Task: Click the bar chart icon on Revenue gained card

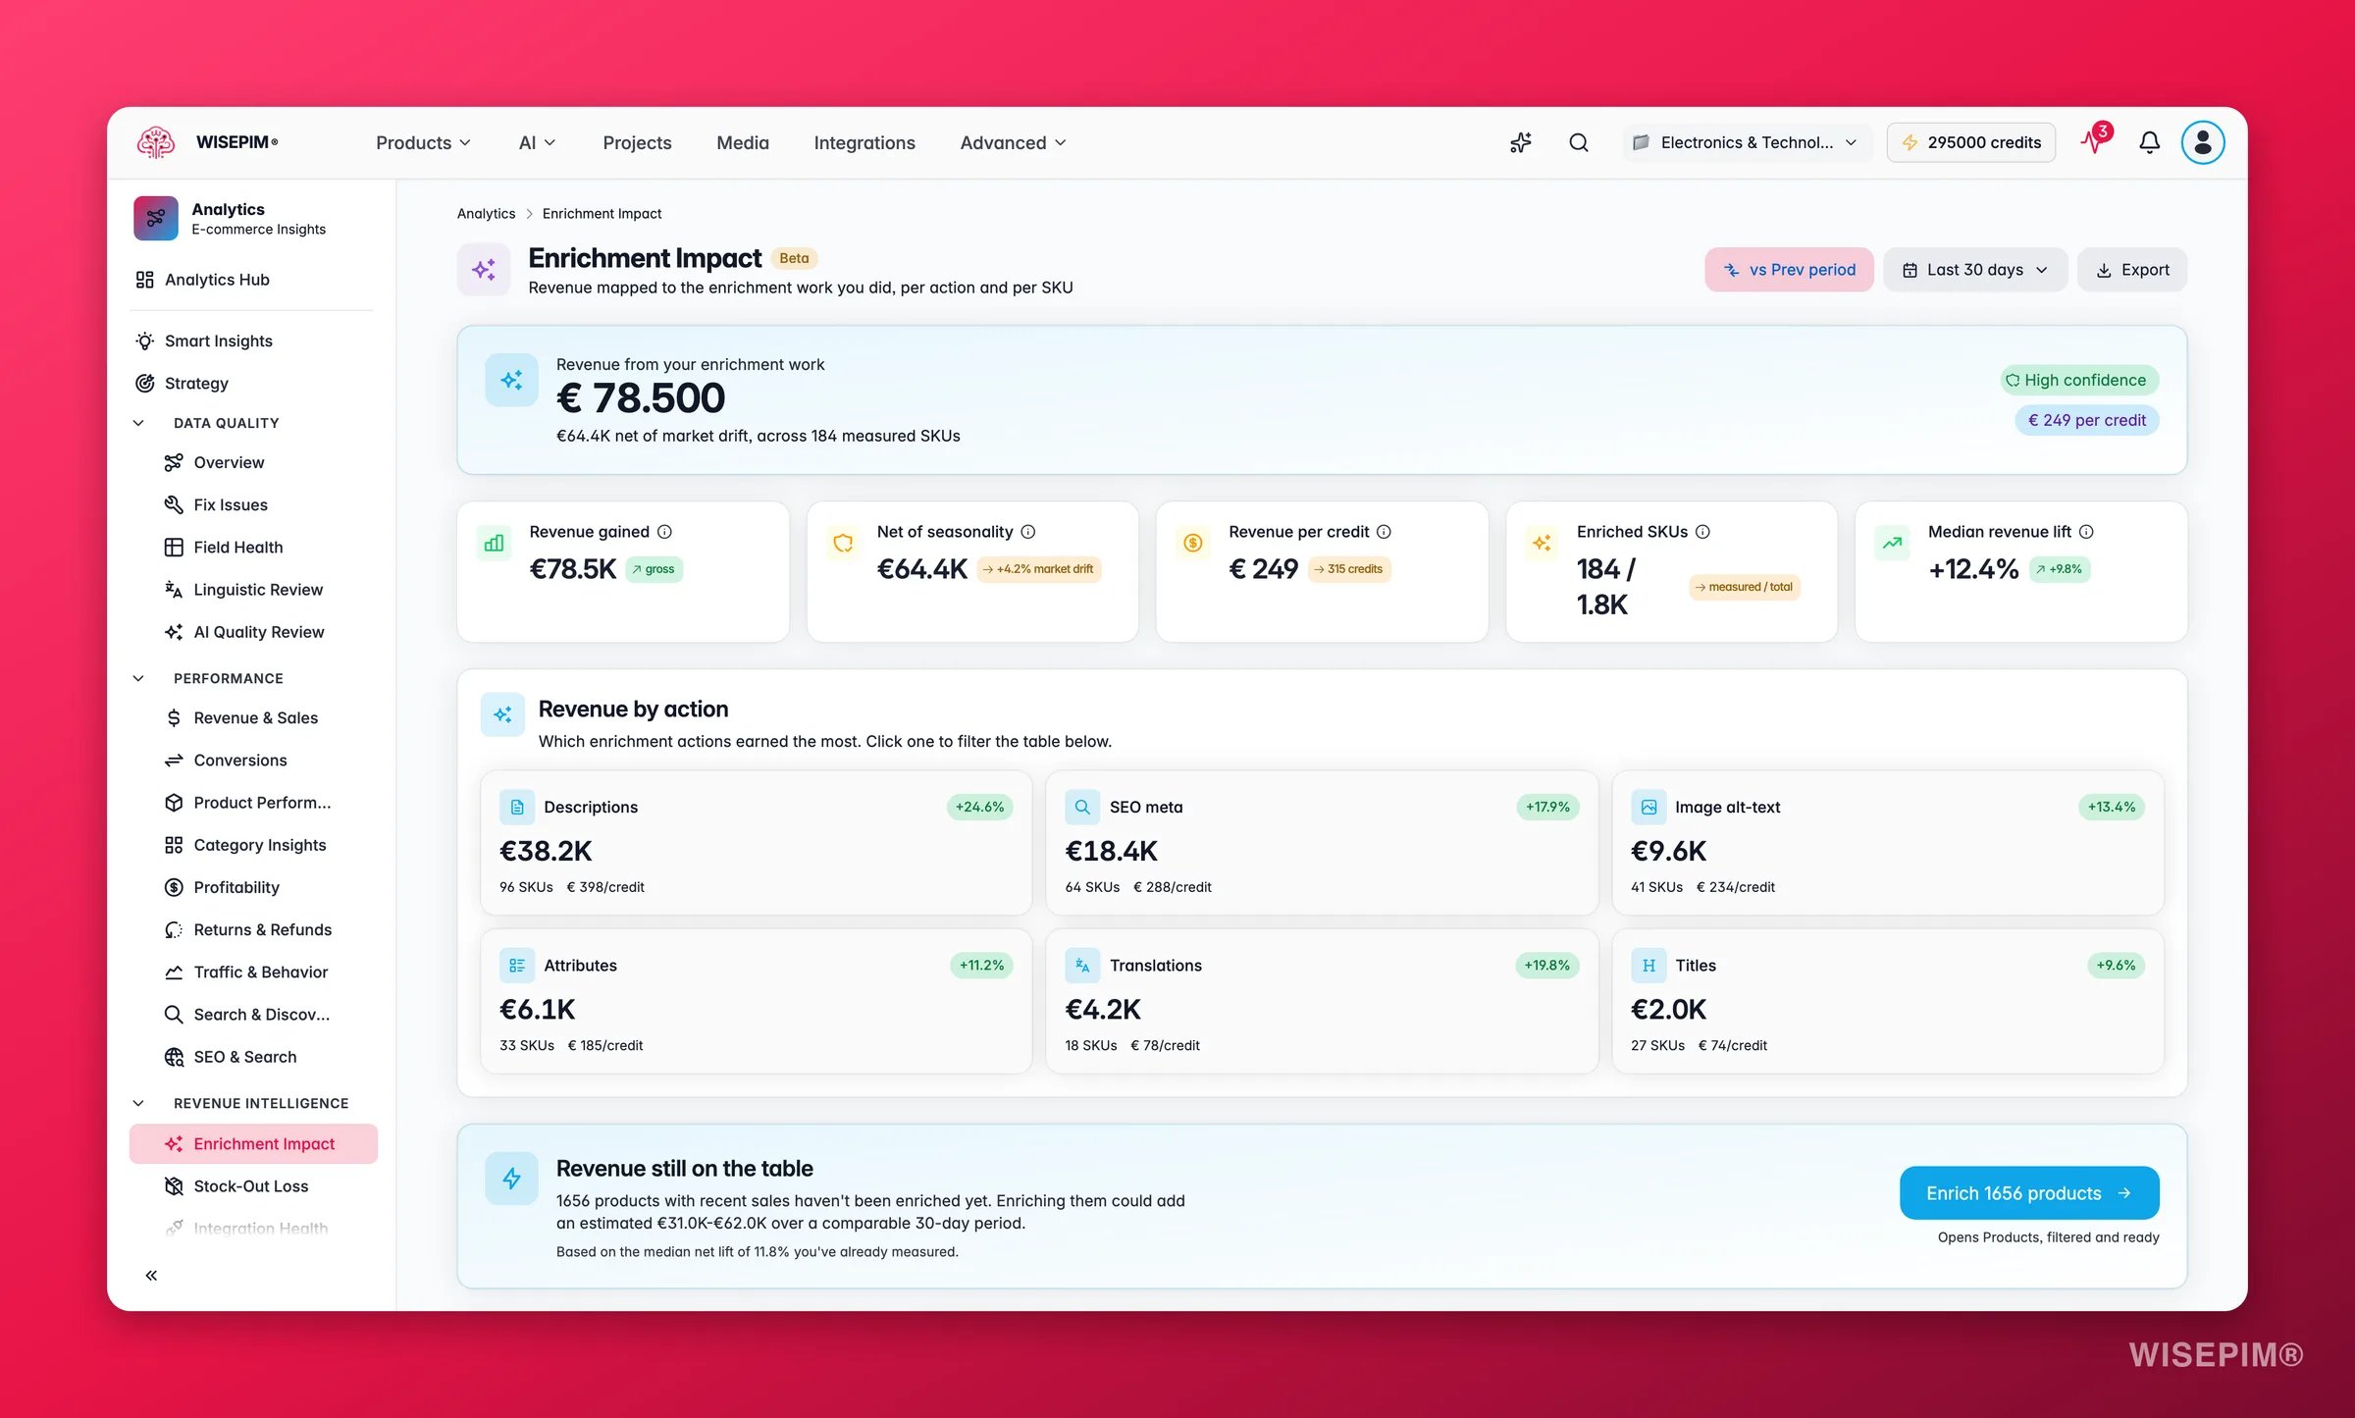Action: coord(494,542)
